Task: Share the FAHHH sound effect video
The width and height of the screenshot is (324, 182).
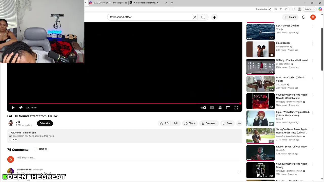Action: (190, 123)
